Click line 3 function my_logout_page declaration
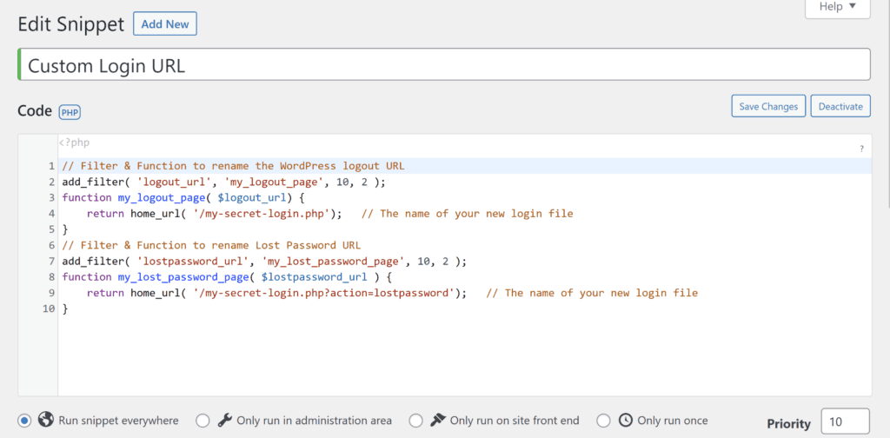The image size is (890, 438). coord(183,198)
